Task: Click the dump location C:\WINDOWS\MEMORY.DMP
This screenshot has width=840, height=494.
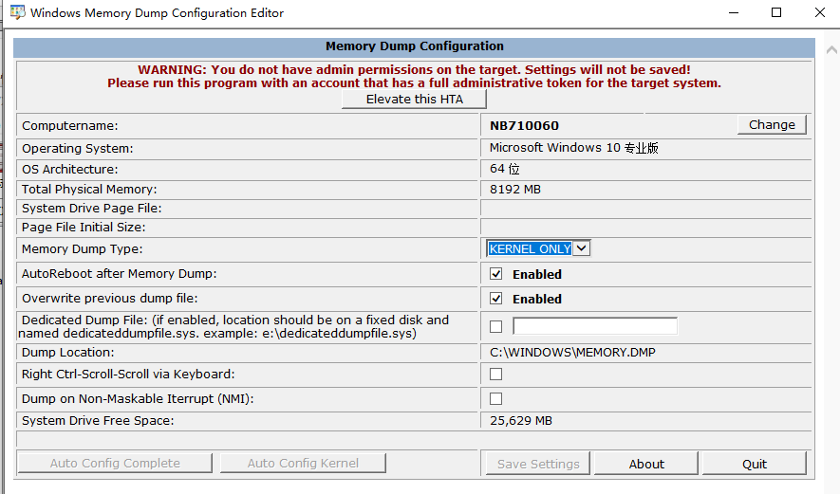Action: coord(572,352)
